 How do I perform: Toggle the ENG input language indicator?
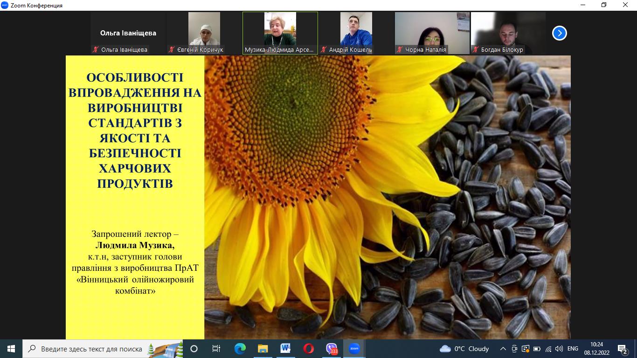pos(573,349)
